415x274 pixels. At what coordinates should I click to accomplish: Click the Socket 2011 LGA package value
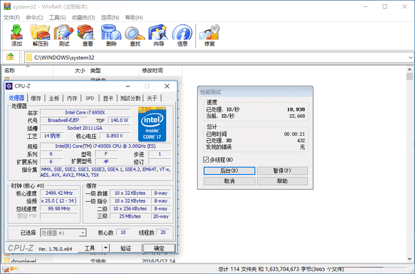(85, 128)
